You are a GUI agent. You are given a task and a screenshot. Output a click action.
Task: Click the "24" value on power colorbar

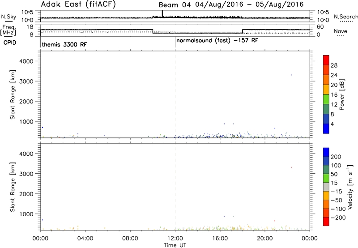(x=334, y=75)
